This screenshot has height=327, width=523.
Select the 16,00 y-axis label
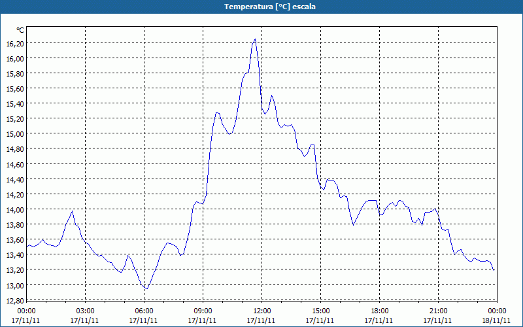tap(15, 59)
